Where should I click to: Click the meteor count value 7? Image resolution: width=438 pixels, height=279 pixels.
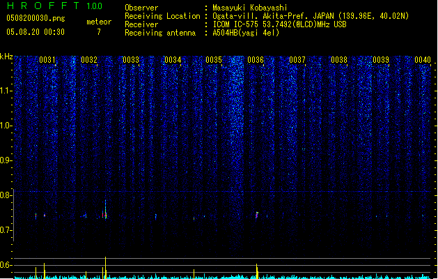point(99,32)
